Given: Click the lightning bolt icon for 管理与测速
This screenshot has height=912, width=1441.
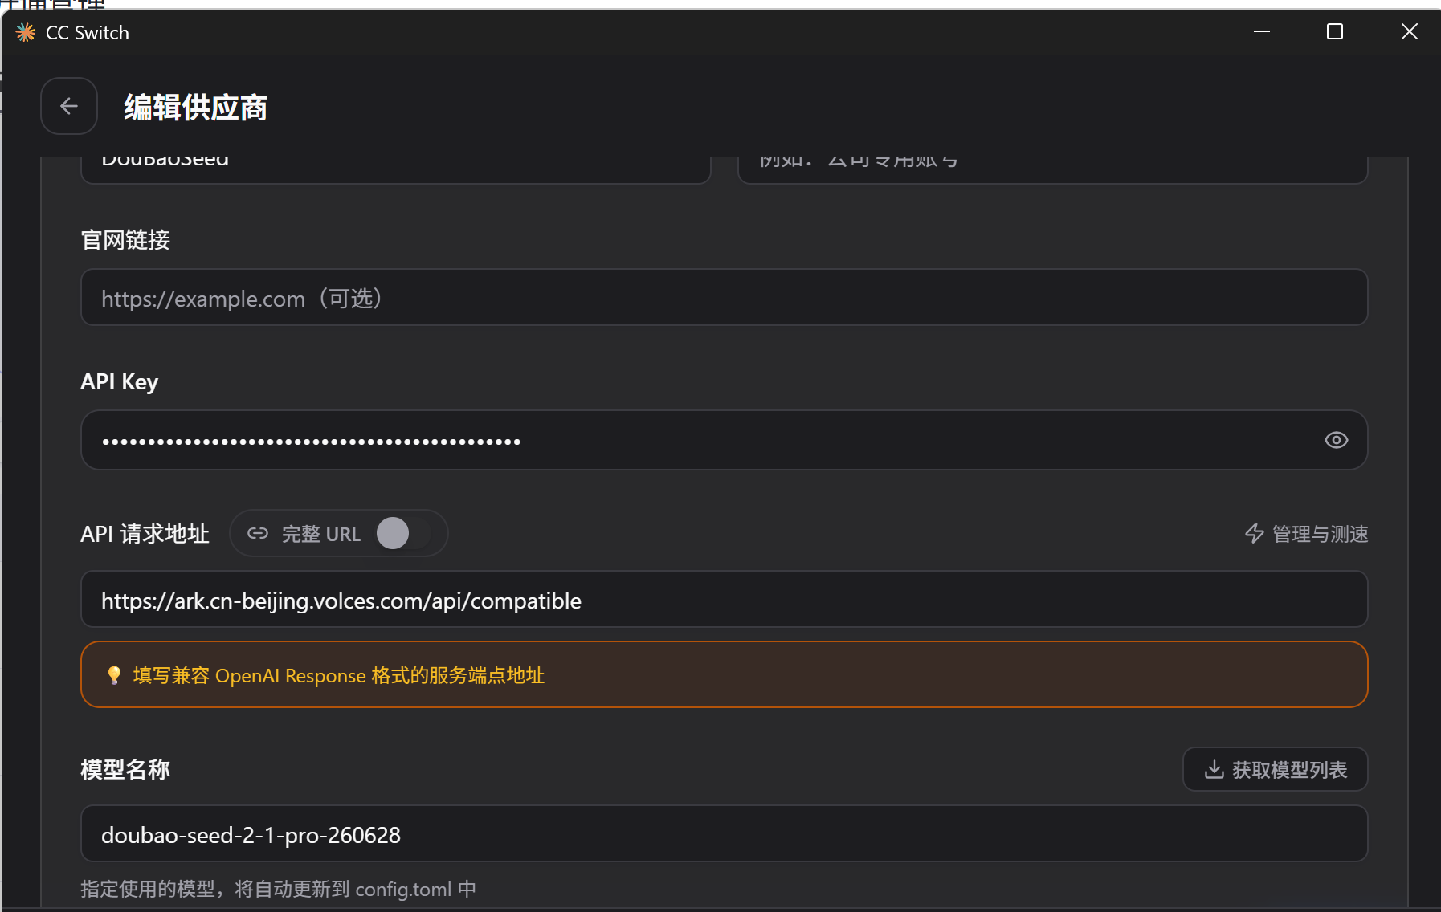Looking at the screenshot, I should click(x=1254, y=534).
